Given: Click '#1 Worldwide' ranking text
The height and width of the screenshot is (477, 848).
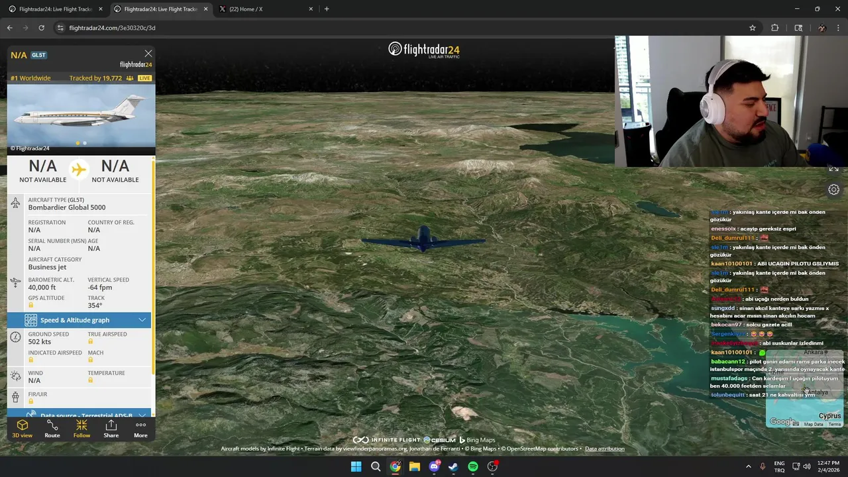Looking at the screenshot, I should point(30,78).
